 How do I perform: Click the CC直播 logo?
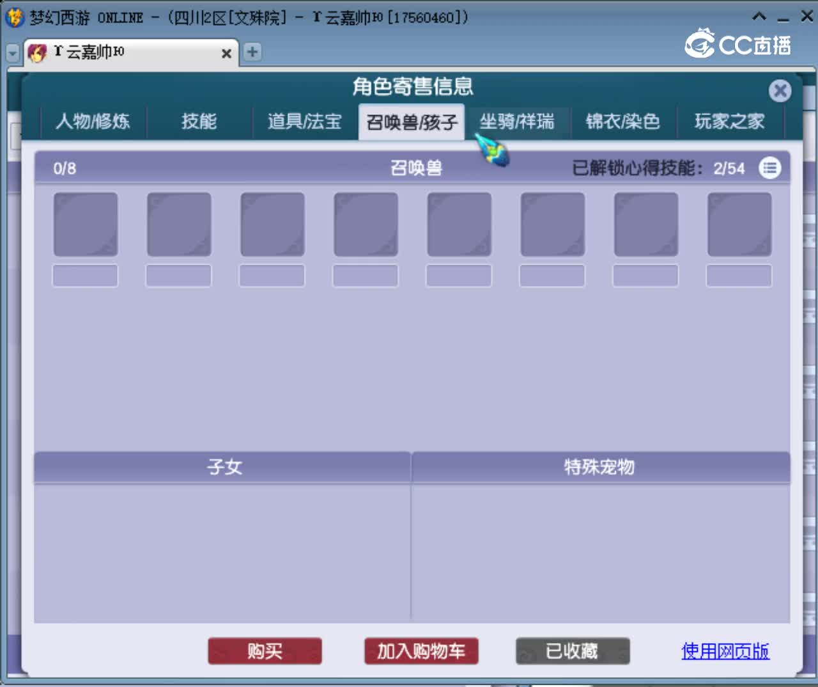point(738,44)
